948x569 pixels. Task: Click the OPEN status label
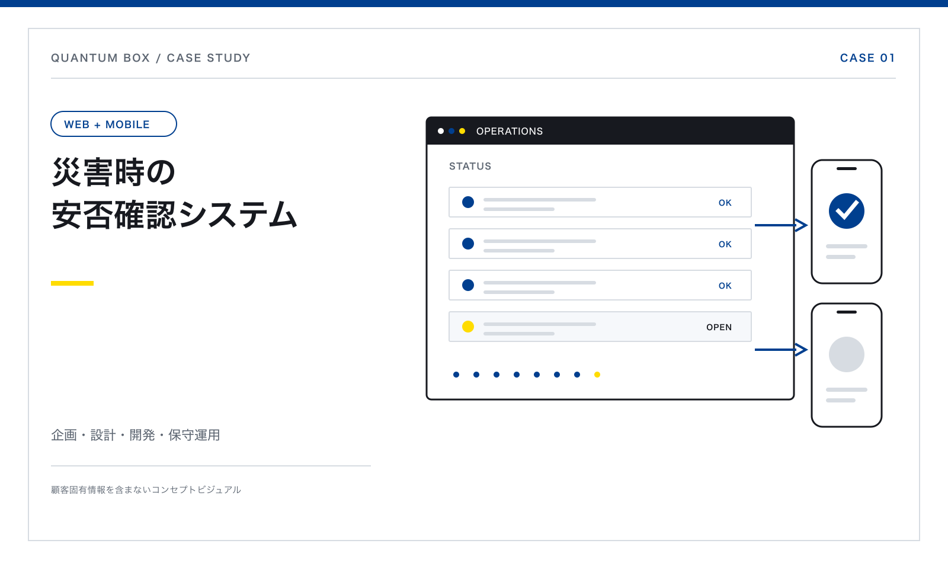719,327
